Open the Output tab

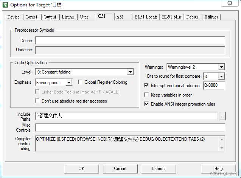(x=50, y=17)
